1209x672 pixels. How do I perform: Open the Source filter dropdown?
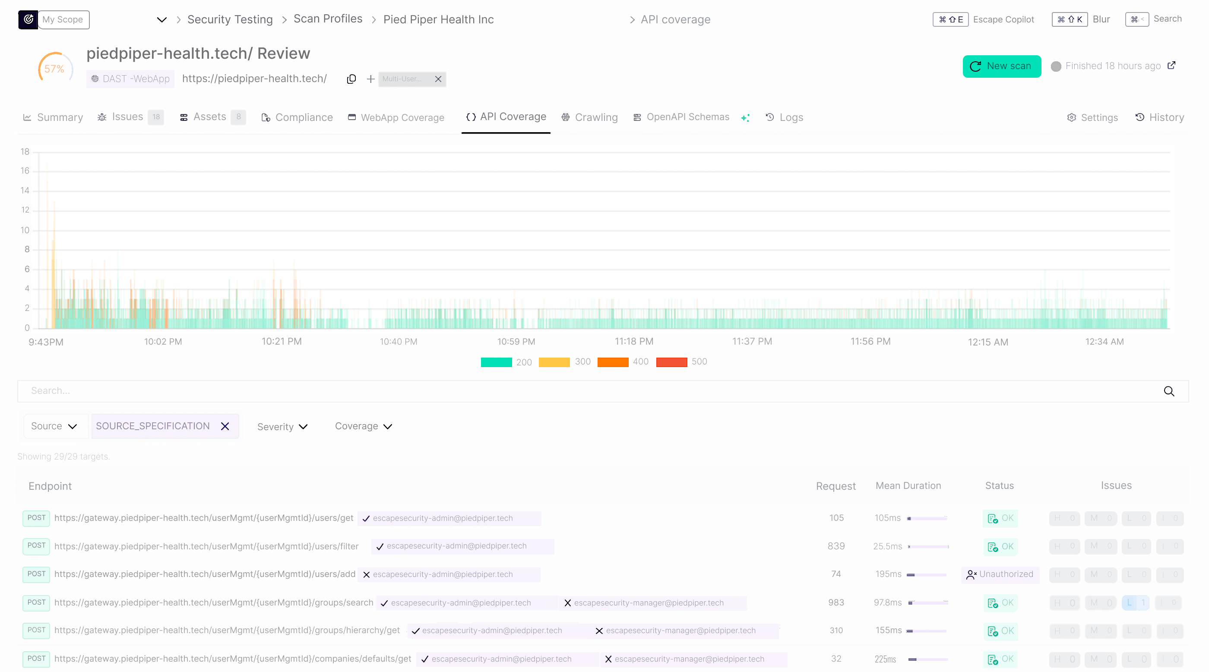(x=55, y=426)
